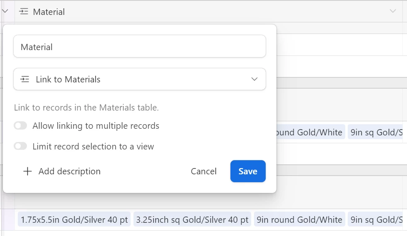
Task: Click the 9in round Gold/White chip in bottom row
Action: (x=300, y=220)
